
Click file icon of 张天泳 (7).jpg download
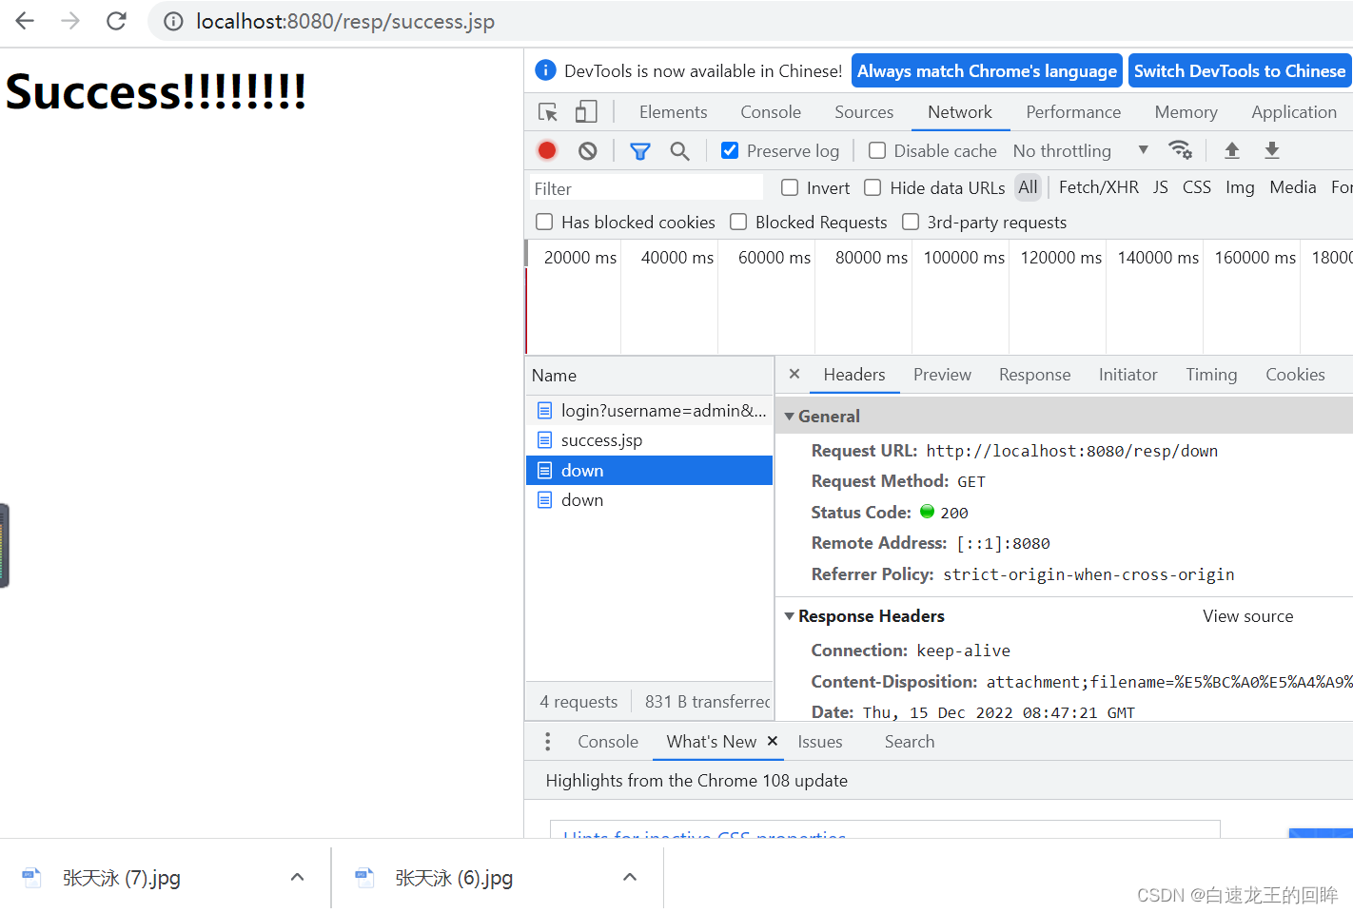tap(32, 878)
